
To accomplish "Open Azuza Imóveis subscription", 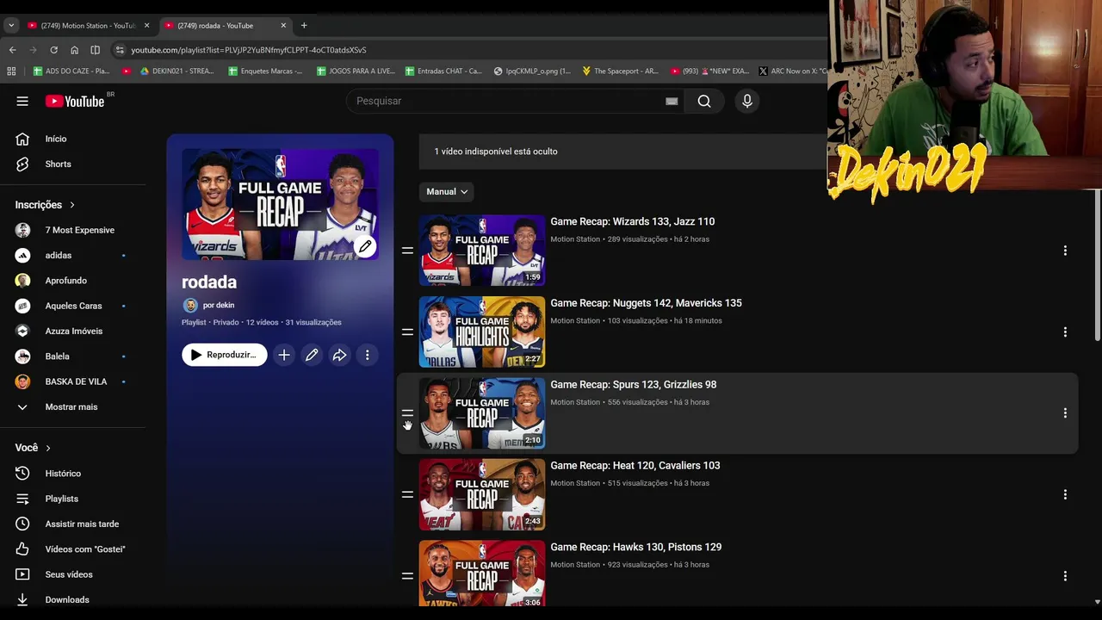I will point(72,331).
